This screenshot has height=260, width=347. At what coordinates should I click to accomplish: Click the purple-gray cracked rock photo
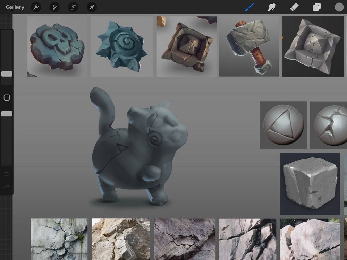pos(185,239)
